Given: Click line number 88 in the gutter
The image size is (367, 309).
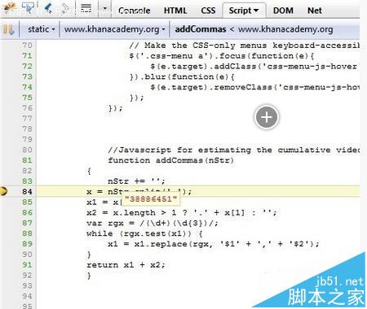Looking at the screenshot, I should click(27, 233).
